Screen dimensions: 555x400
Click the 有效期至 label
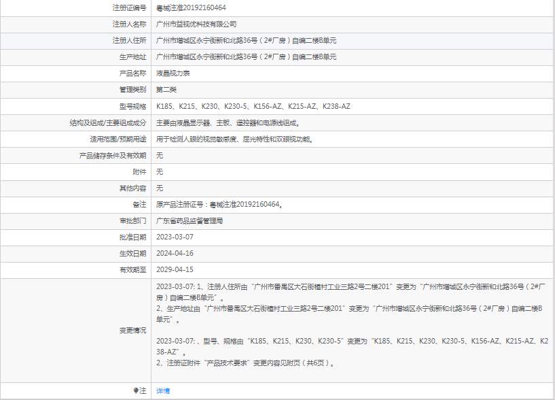(x=132, y=269)
